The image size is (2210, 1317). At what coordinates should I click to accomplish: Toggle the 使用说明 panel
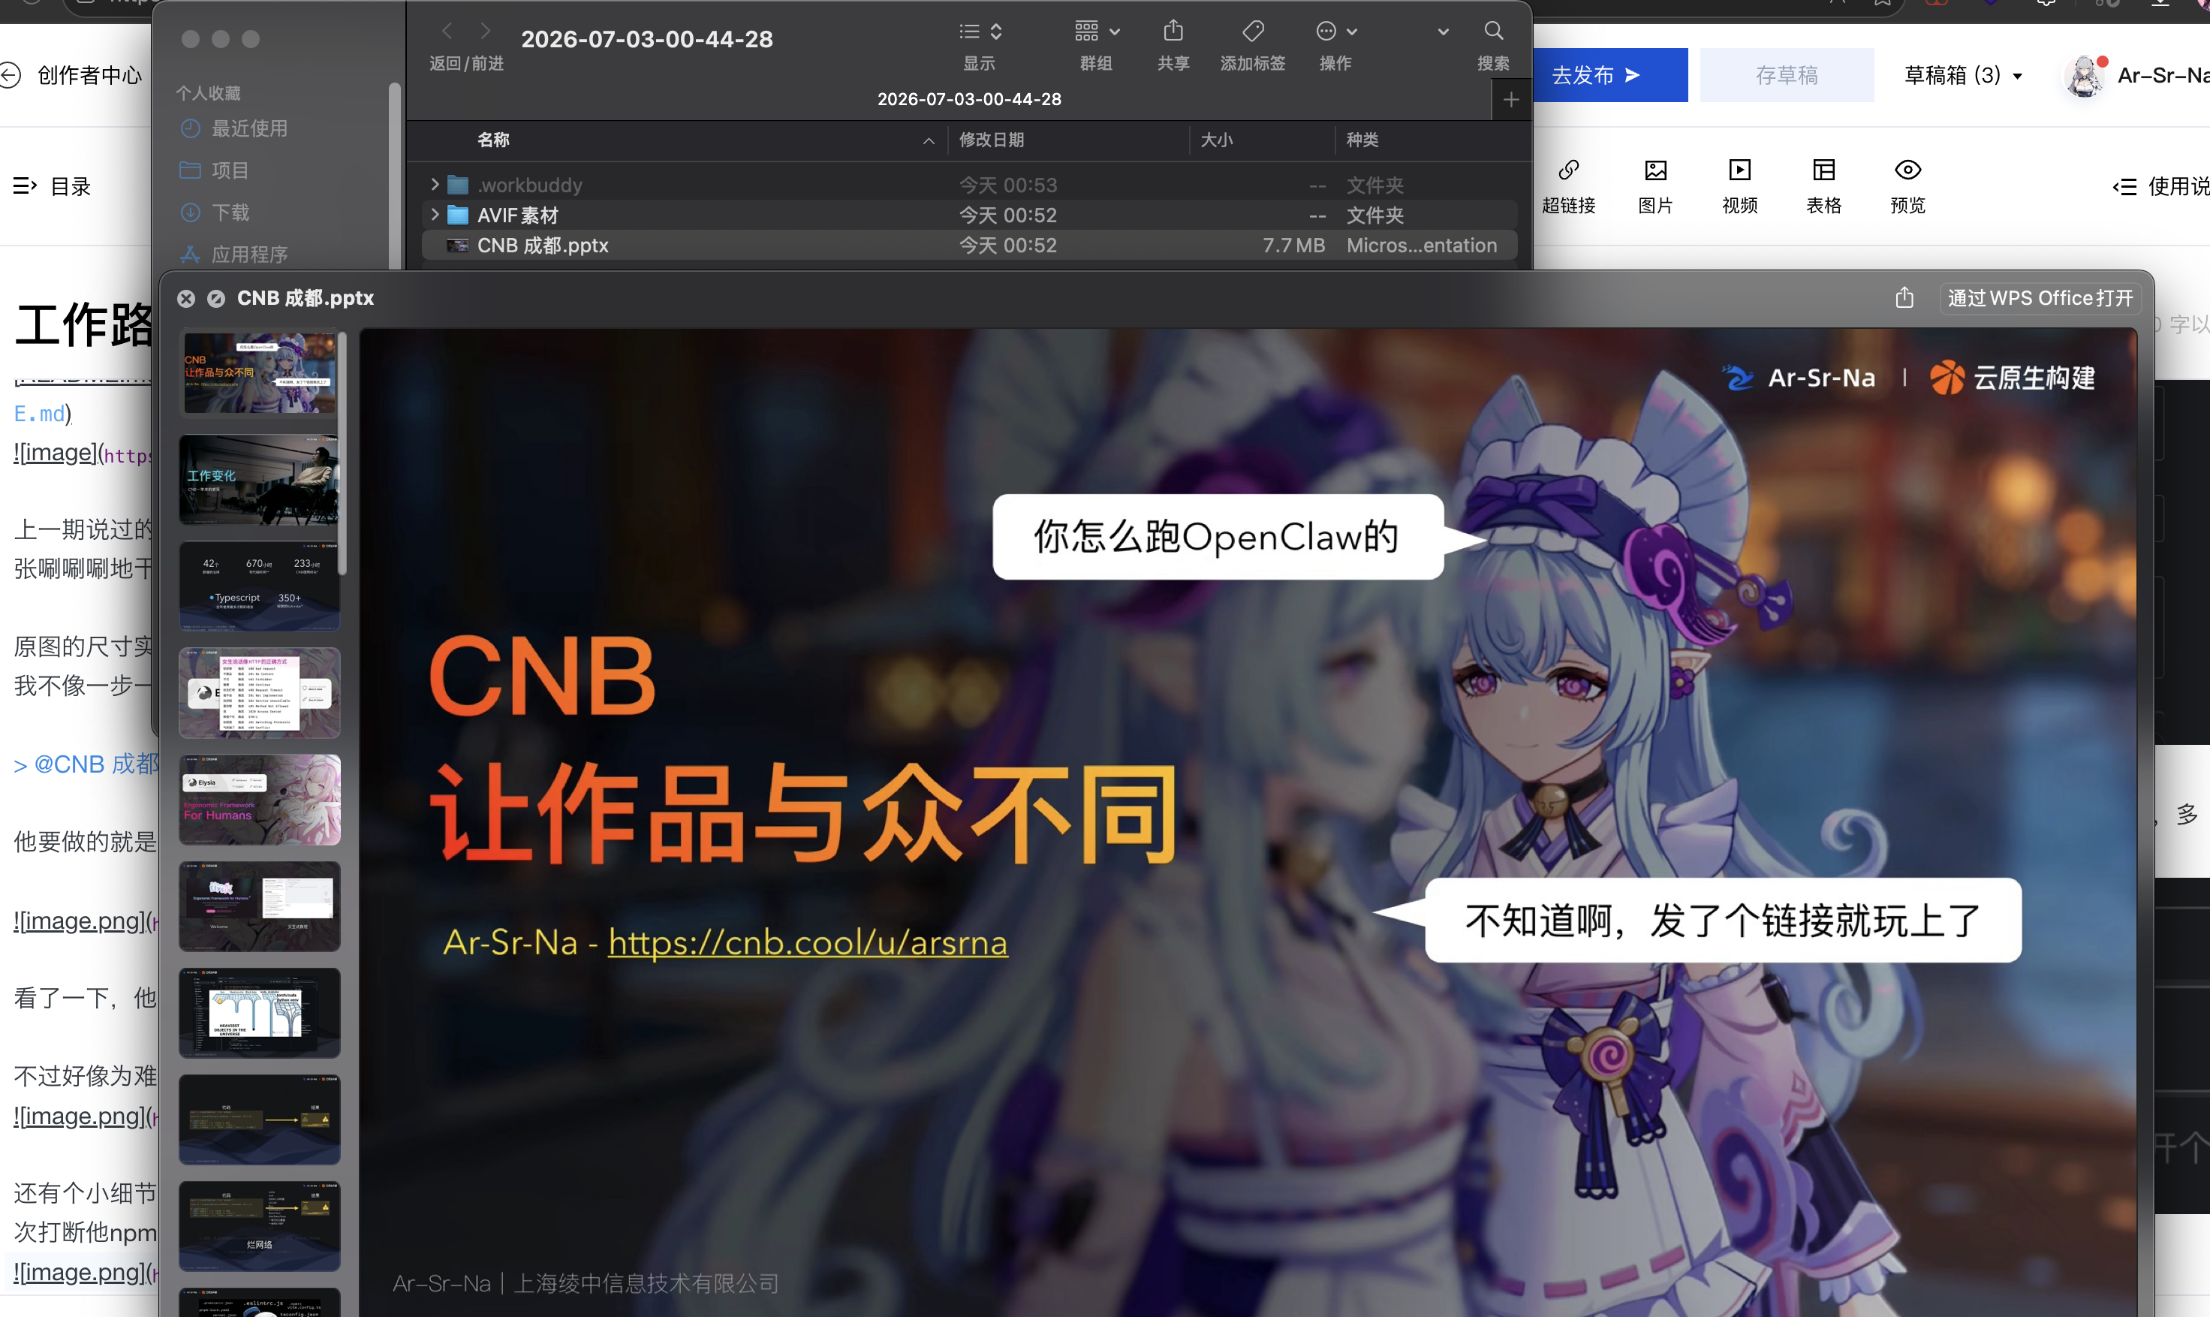pyautogui.click(x=2161, y=186)
